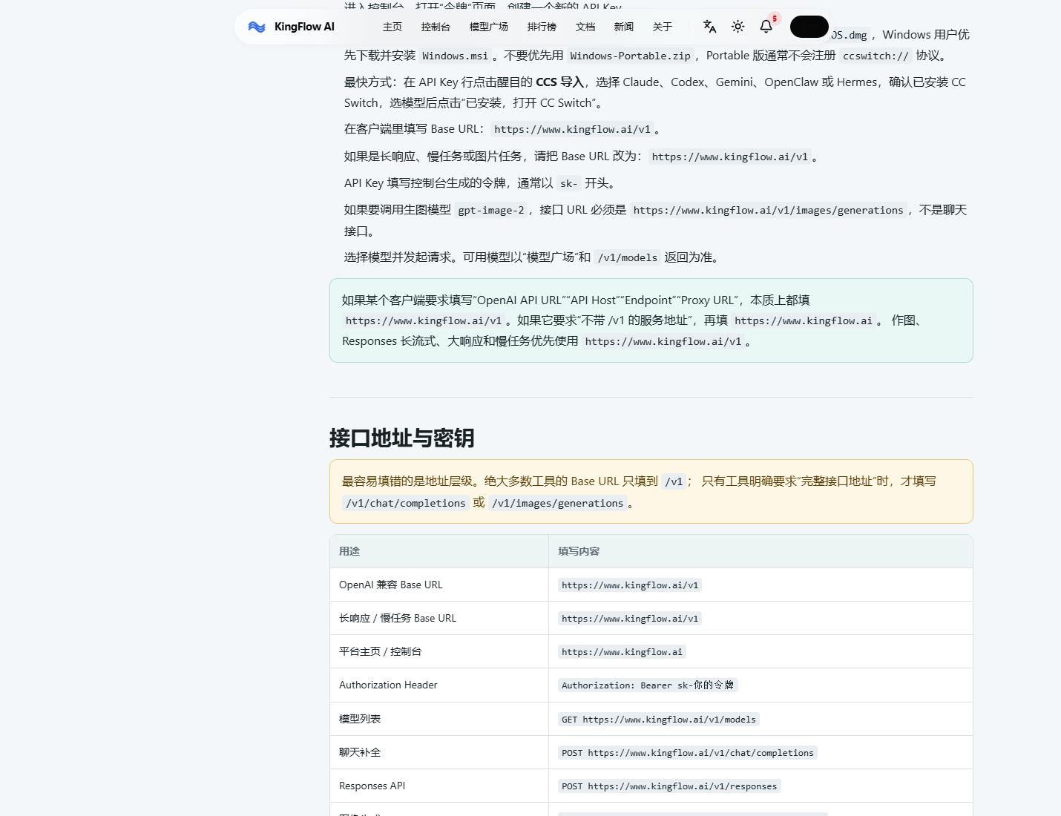Click https://www.kingflow.ai in 平台主页 row
1061x816 pixels.
[x=622, y=652]
